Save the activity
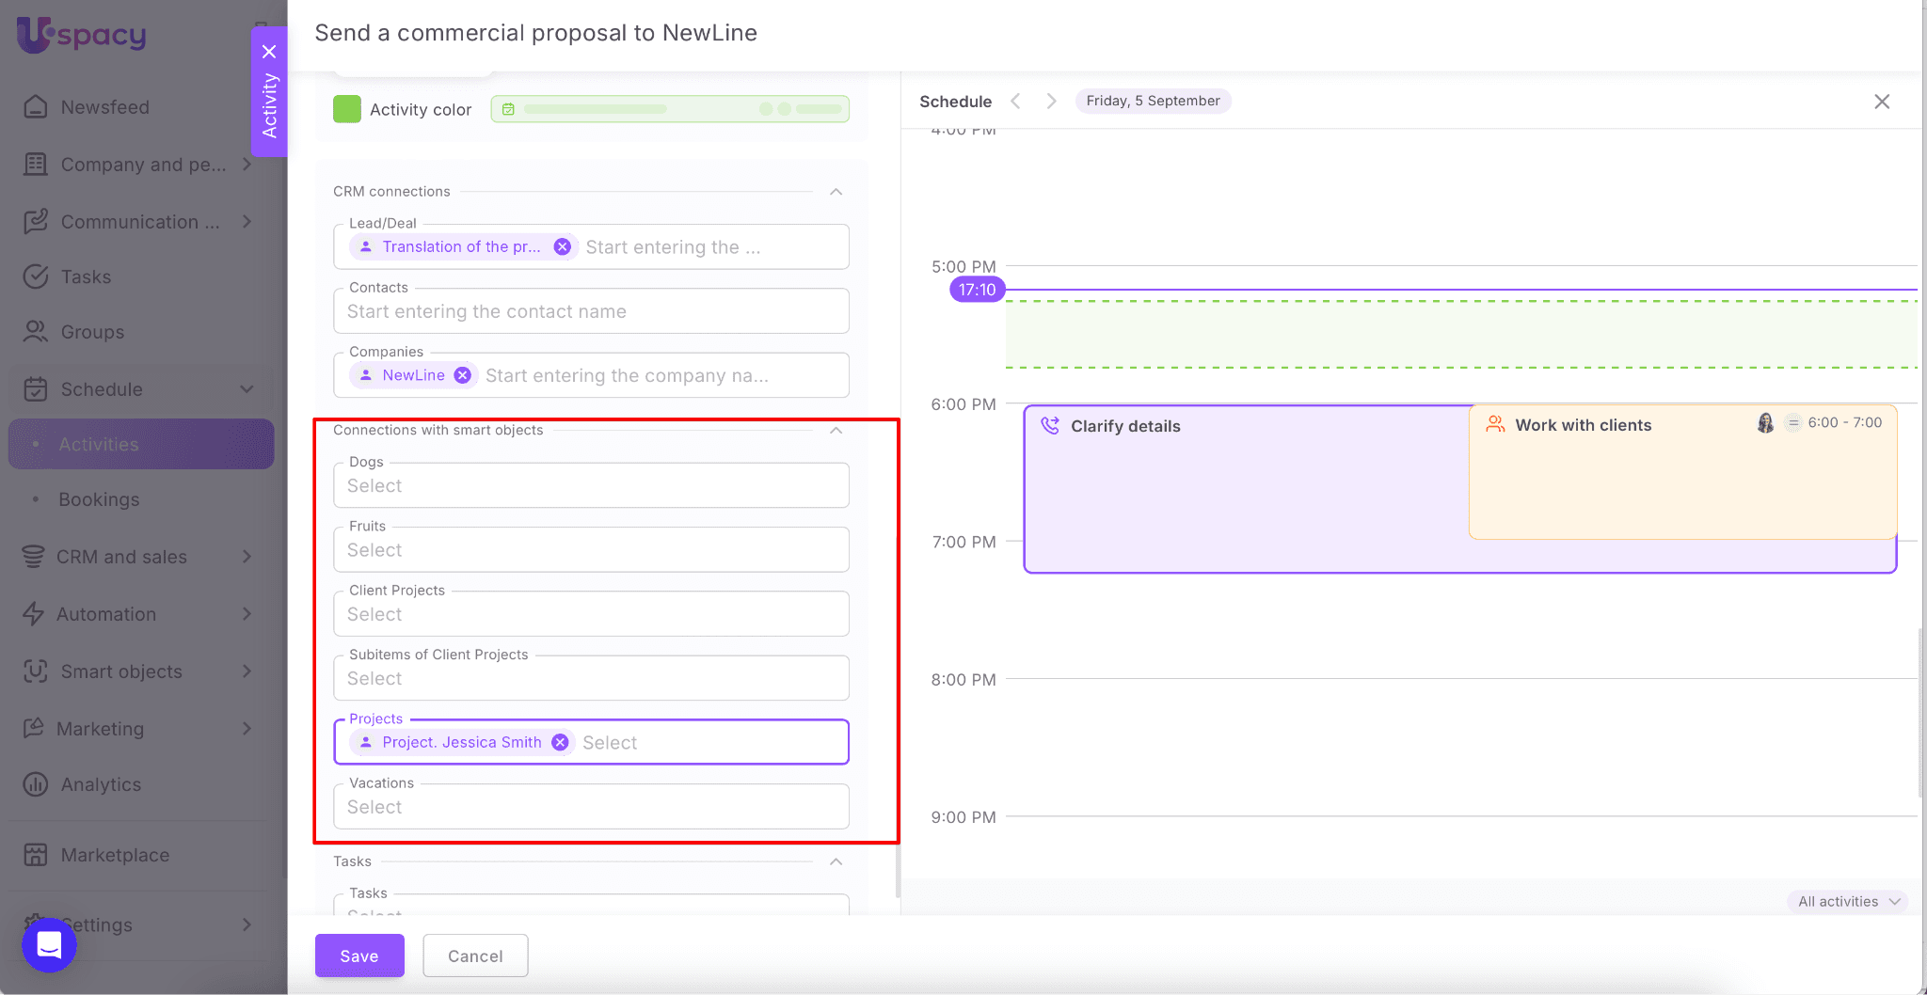The width and height of the screenshot is (1927, 995). (x=359, y=956)
